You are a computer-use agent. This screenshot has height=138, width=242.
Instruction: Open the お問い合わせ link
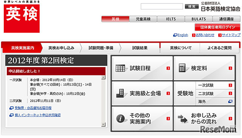(205, 35)
